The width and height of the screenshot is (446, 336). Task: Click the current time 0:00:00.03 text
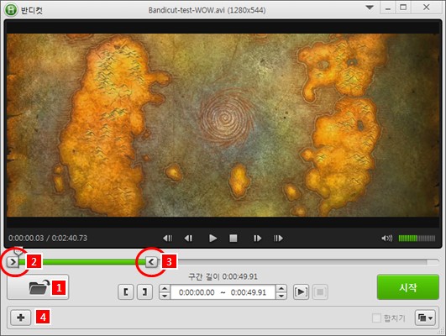click(x=26, y=238)
